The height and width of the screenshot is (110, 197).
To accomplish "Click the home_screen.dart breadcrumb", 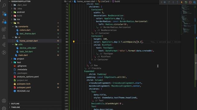I will click(x=86, y=1).
